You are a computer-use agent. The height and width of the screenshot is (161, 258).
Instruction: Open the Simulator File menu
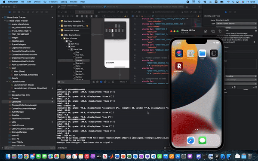click(22, 2)
